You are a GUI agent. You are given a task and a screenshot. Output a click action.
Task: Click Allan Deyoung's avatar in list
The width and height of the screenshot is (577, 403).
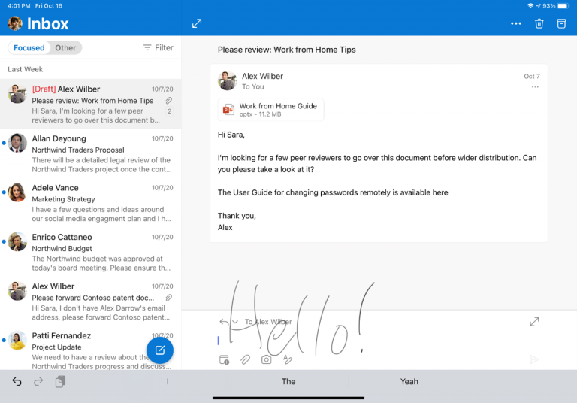tap(17, 143)
